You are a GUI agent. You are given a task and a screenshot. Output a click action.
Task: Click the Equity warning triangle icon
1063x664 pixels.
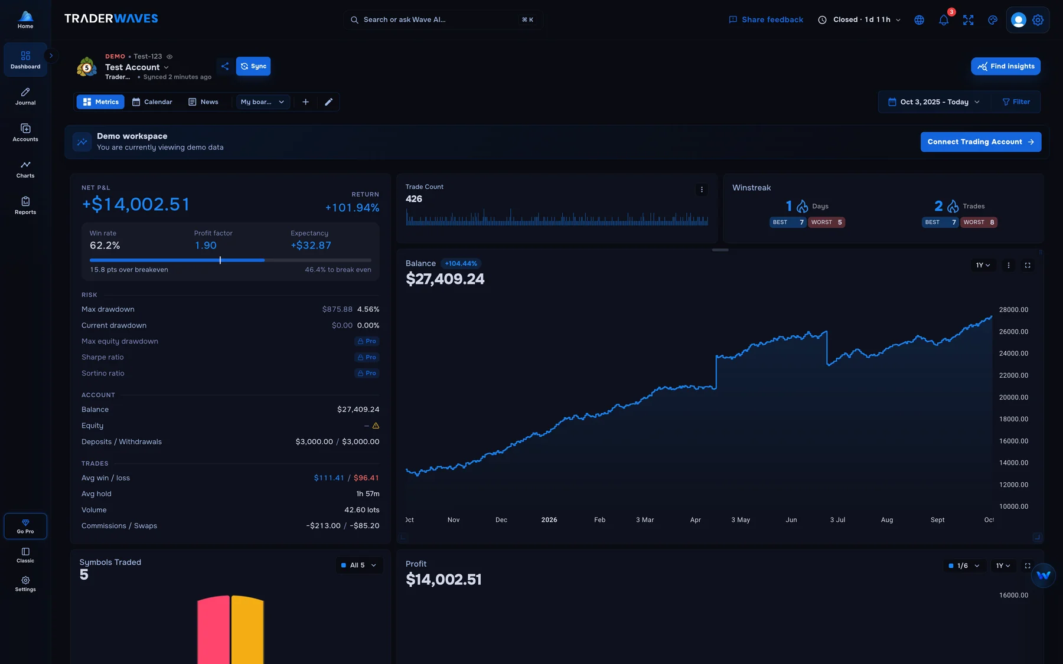pos(376,426)
